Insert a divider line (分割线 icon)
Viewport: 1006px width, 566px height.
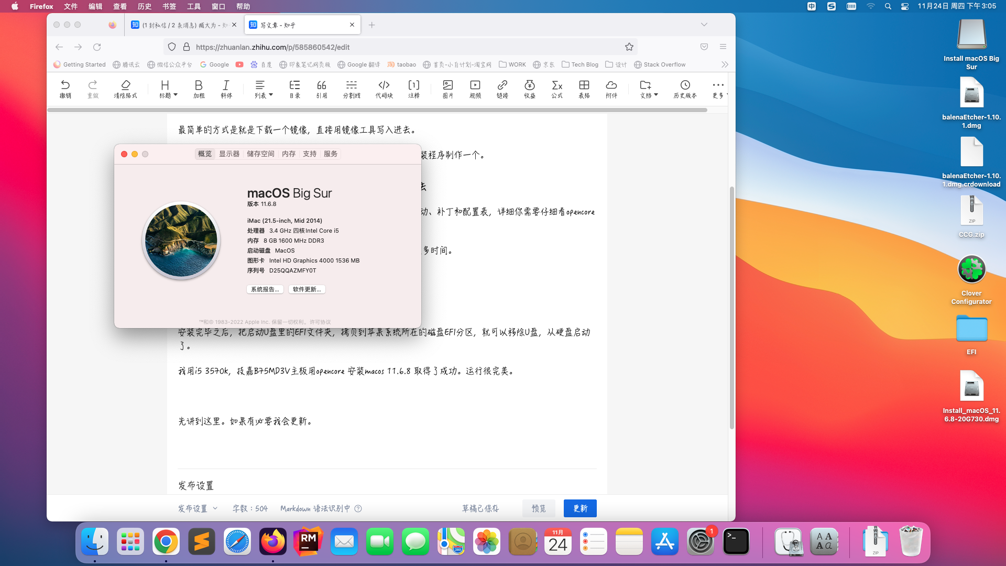(352, 89)
